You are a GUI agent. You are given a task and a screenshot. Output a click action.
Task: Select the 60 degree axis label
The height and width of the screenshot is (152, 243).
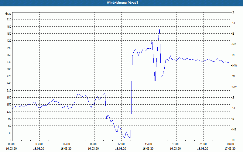coord(10,126)
